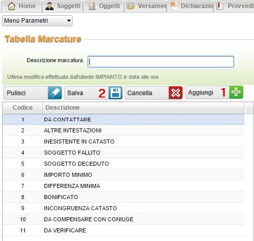
Task: Click the Aggiungi button label
Action: click(200, 92)
